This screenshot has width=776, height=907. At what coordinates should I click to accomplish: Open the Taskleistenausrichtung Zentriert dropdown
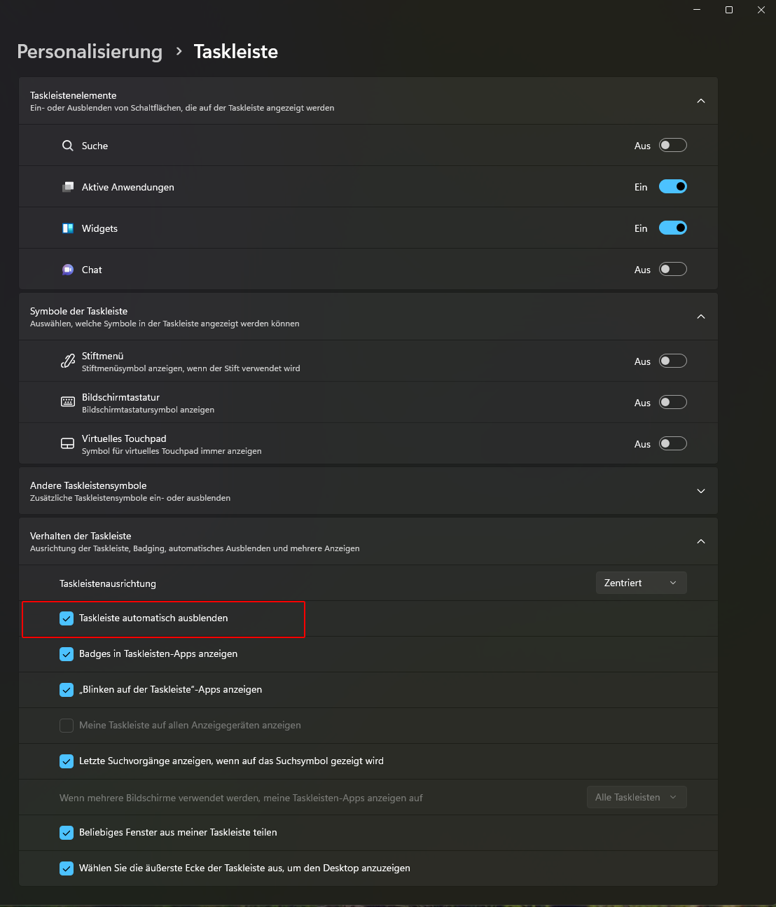pos(641,583)
